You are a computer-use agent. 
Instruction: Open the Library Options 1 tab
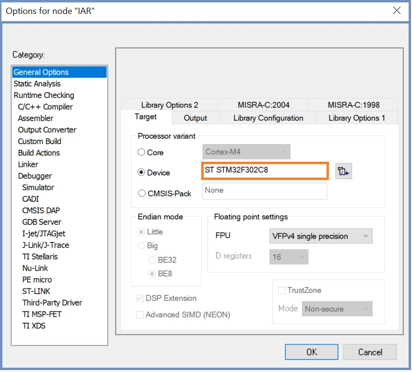pyautogui.click(x=357, y=118)
